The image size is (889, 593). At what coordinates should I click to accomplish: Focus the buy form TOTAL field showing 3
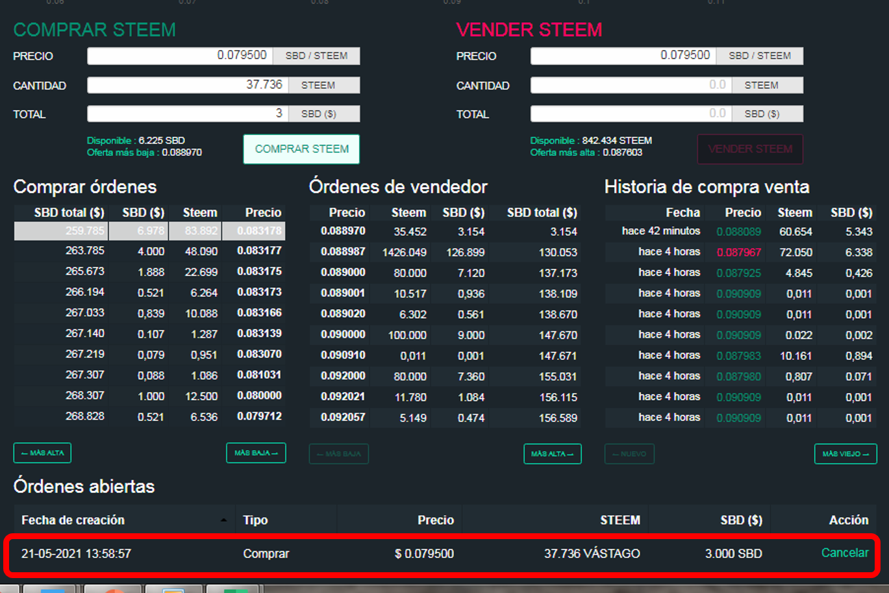click(x=188, y=114)
